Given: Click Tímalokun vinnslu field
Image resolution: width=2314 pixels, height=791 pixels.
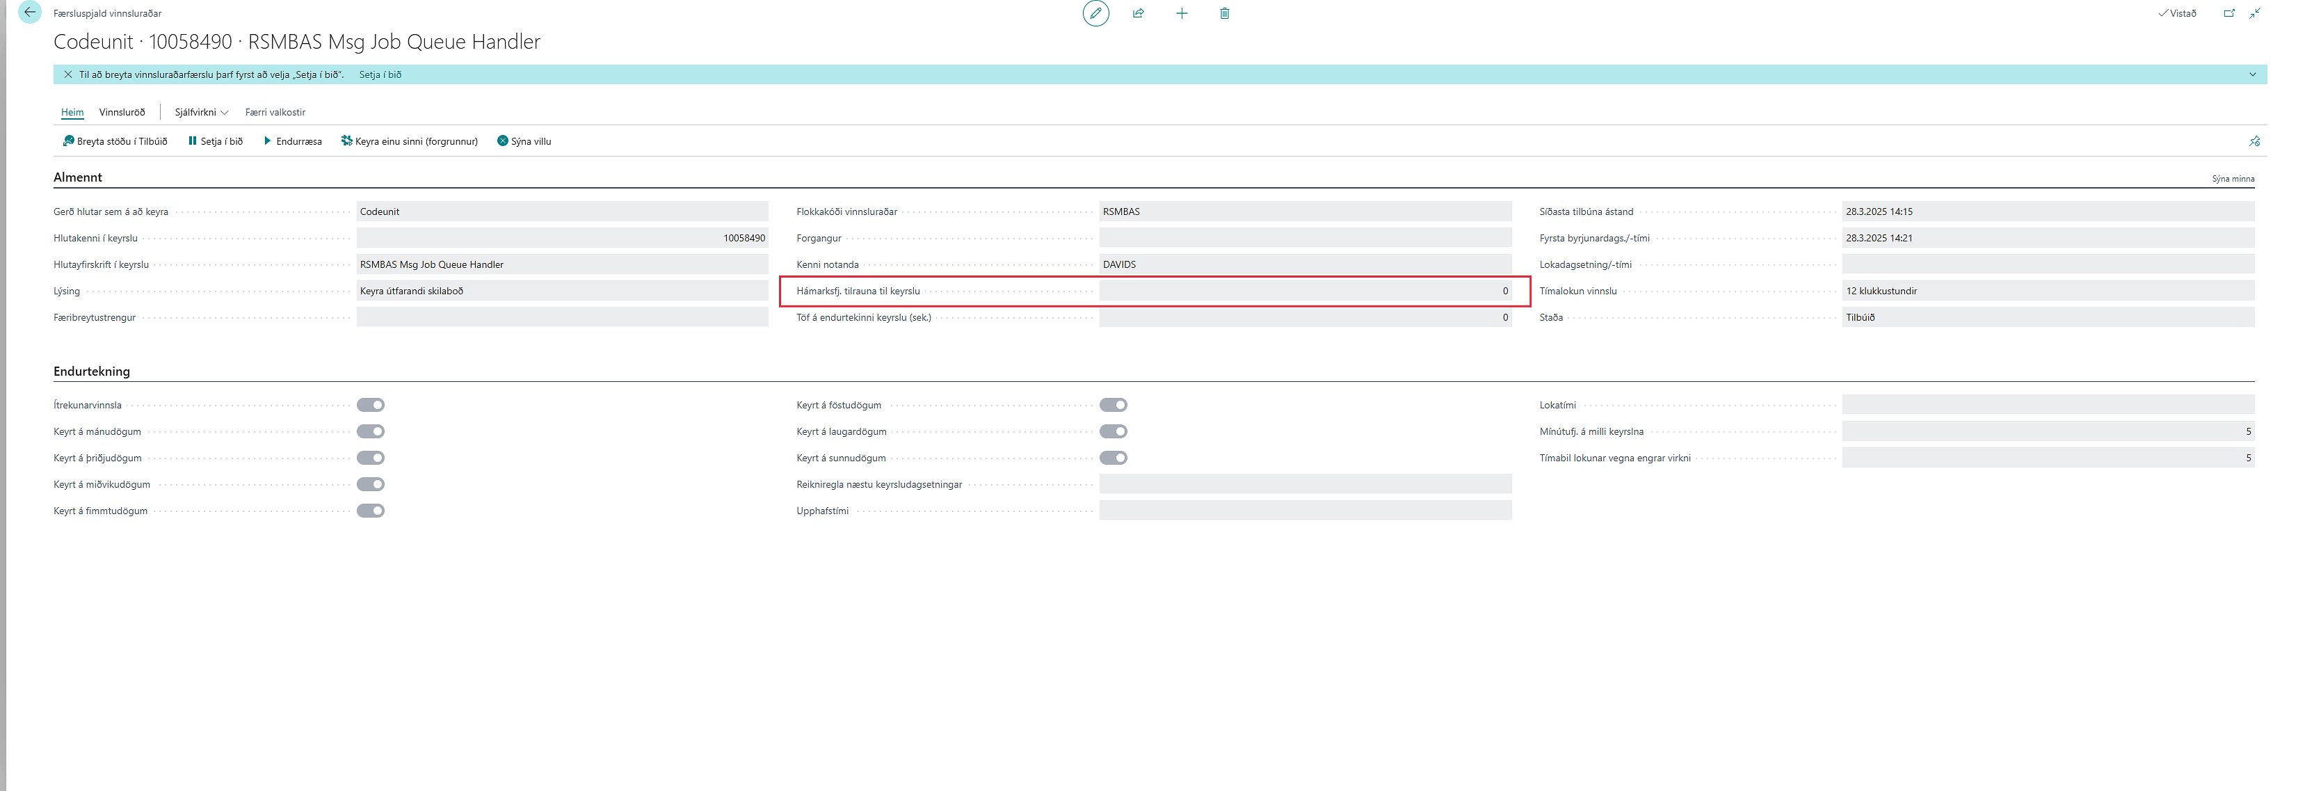Looking at the screenshot, I should [2048, 290].
